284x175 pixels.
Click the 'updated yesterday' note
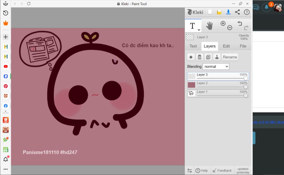tap(243, 171)
